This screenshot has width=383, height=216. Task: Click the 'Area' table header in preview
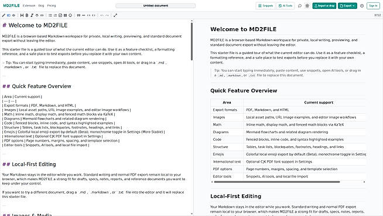tap(227, 102)
